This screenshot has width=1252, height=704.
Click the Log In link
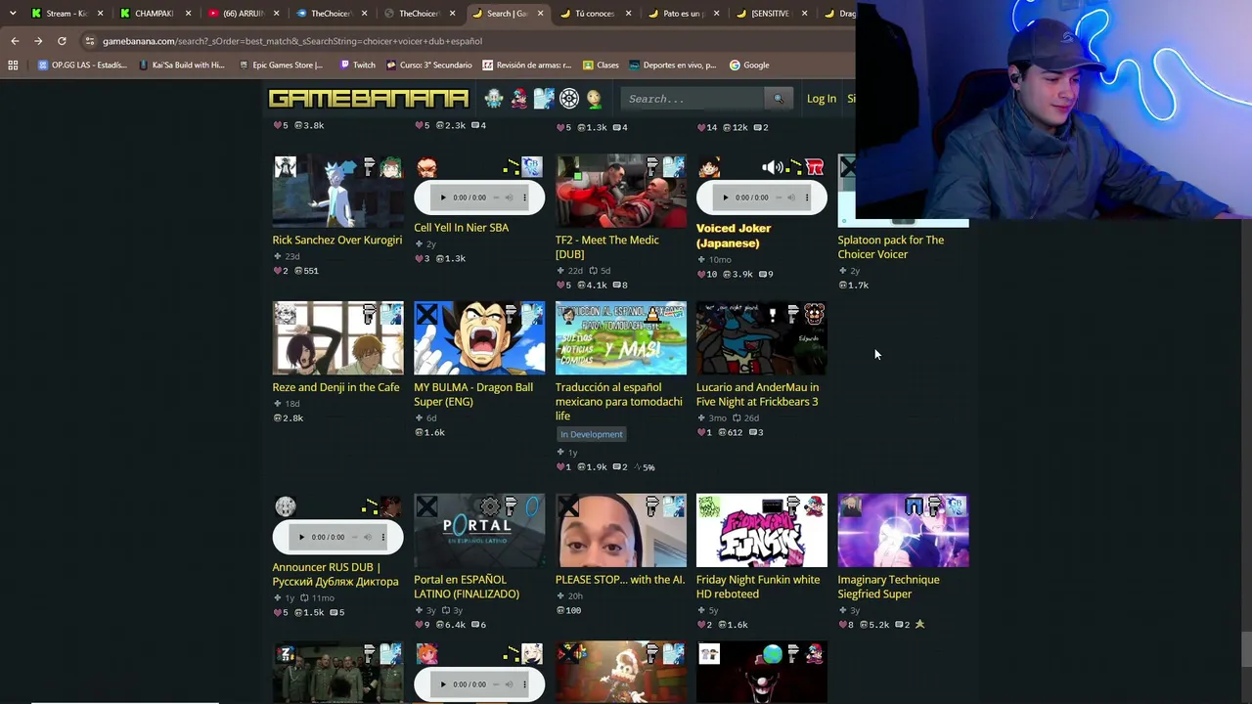(x=822, y=99)
